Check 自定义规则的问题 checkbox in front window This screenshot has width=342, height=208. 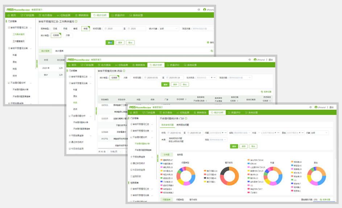pos(167,141)
